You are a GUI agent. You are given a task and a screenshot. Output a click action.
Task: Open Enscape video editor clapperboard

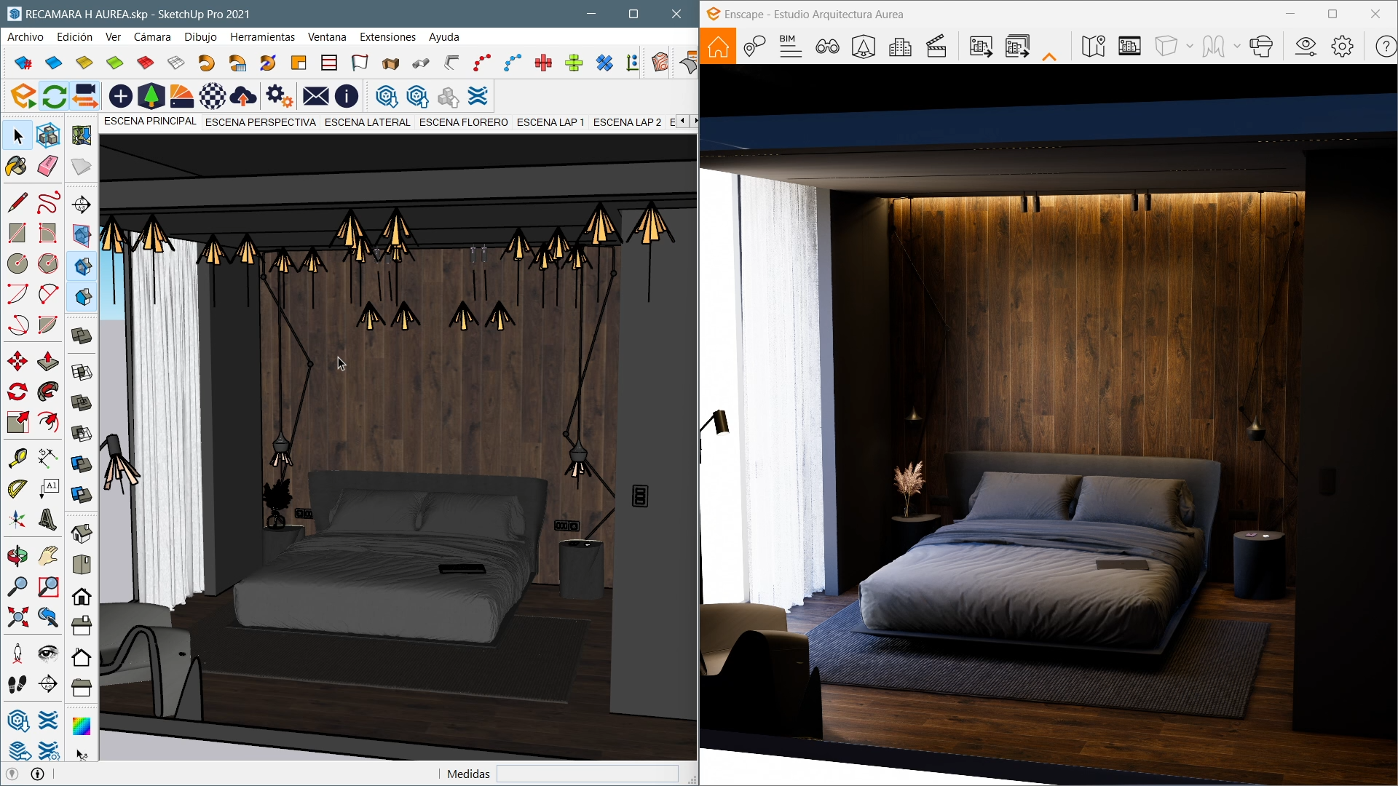tap(936, 47)
